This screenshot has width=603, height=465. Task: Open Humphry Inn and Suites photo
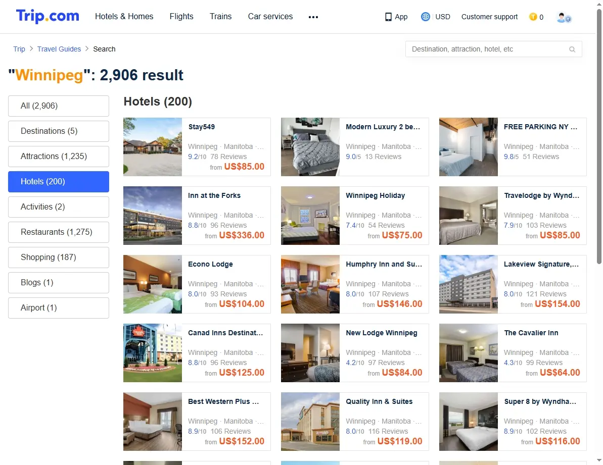[310, 285]
